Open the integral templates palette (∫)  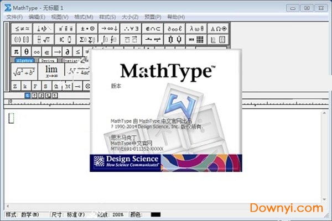coord(109,39)
